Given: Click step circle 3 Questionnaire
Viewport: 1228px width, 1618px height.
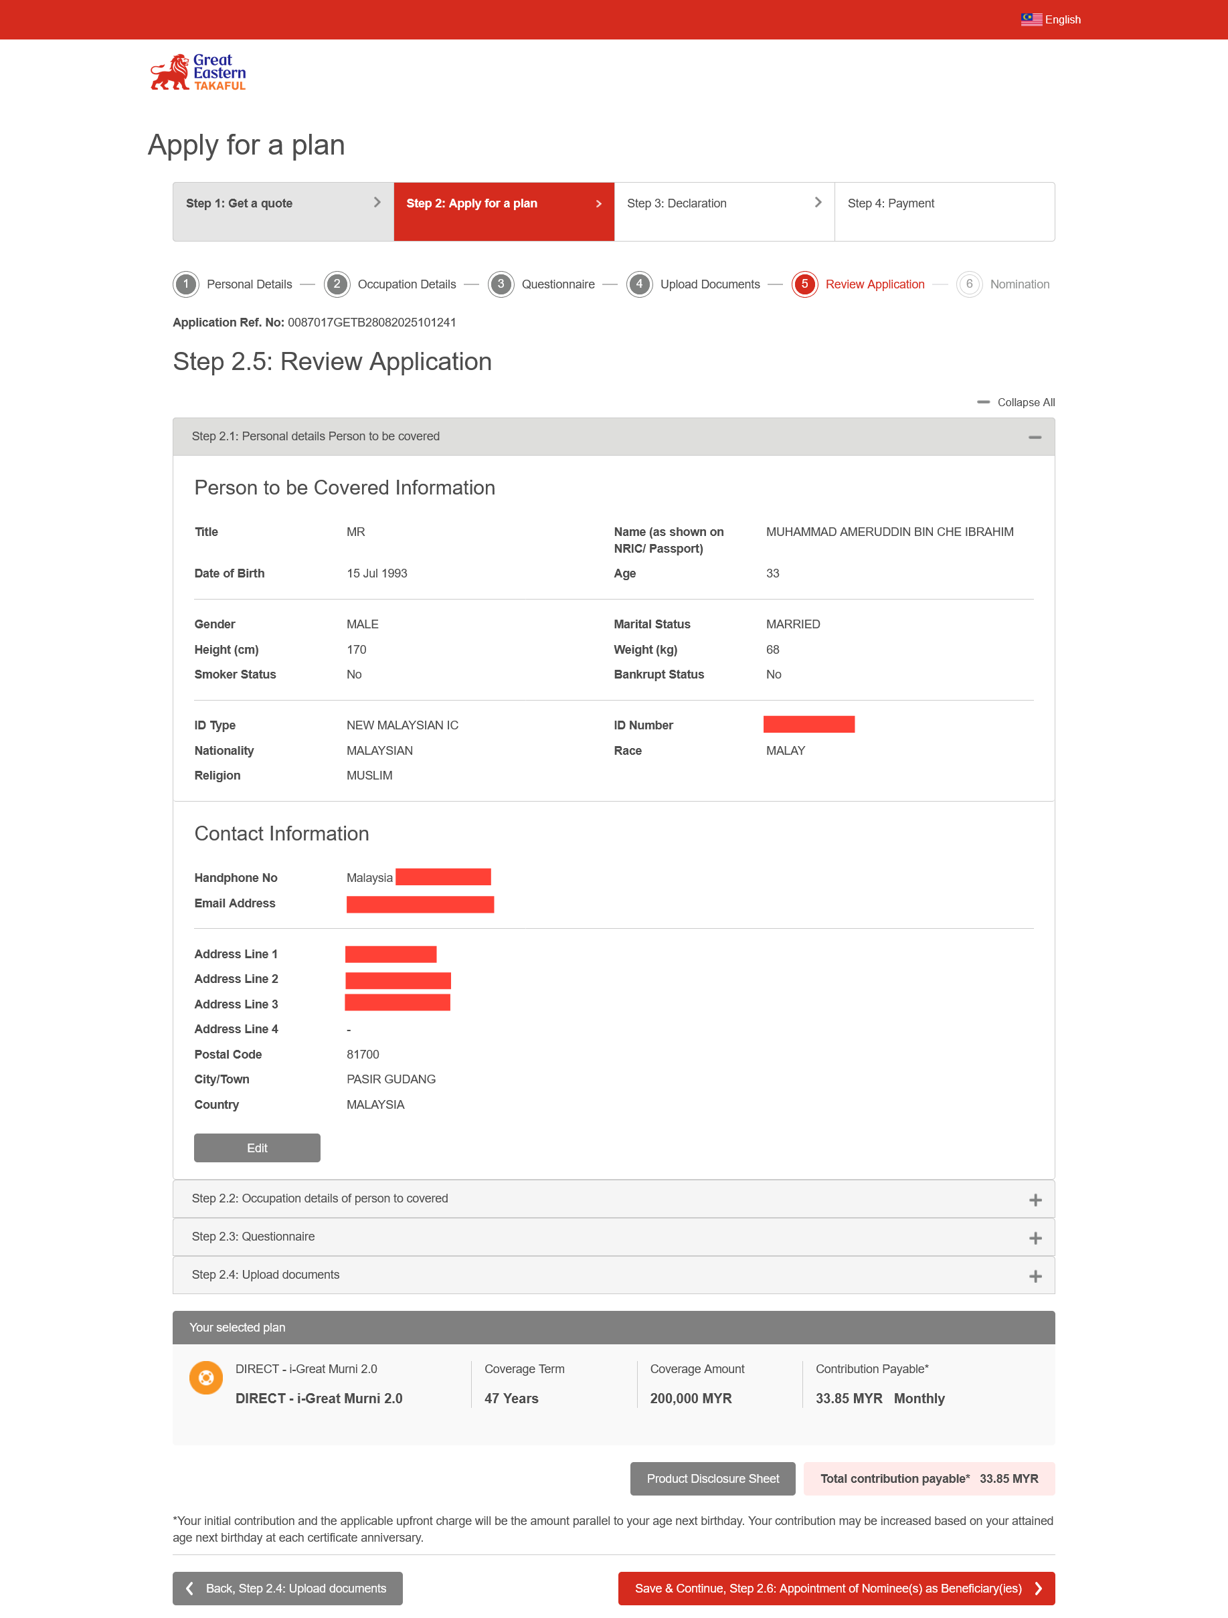Looking at the screenshot, I should (501, 284).
